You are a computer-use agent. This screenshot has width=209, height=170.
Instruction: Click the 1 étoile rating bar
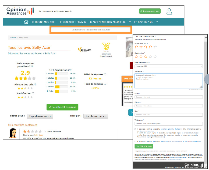[61, 91]
